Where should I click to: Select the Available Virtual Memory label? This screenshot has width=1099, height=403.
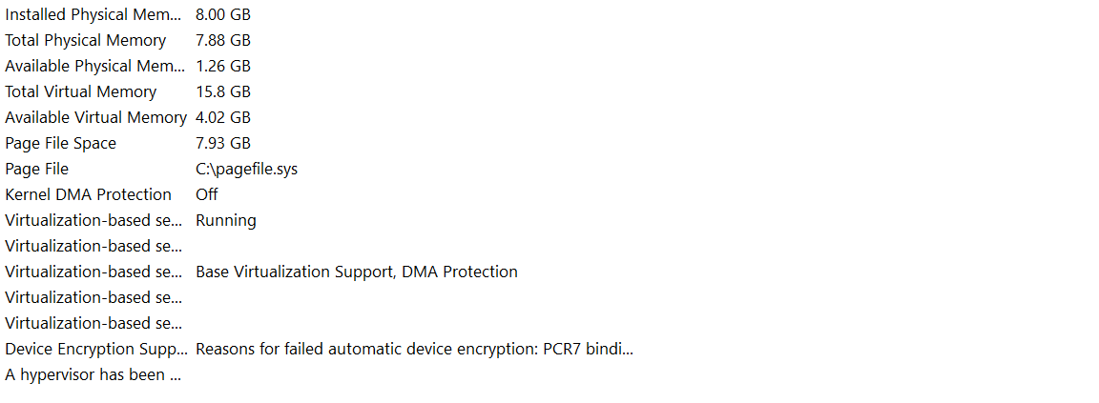point(95,117)
